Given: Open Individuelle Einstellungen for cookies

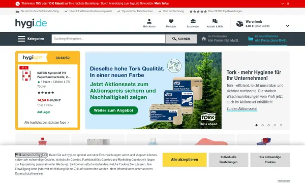Looking at the screenshot, I should (x=228, y=160).
